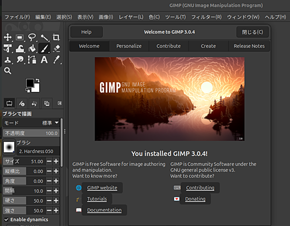
Task: Pick the Text tool
Action: [x=44, y=60]
